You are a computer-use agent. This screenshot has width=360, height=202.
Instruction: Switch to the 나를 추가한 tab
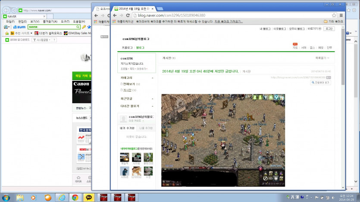[x=146, y=128]
